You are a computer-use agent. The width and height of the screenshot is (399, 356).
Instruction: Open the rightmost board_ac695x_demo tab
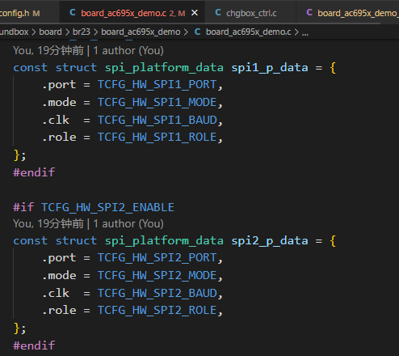[x=347, y=13]
